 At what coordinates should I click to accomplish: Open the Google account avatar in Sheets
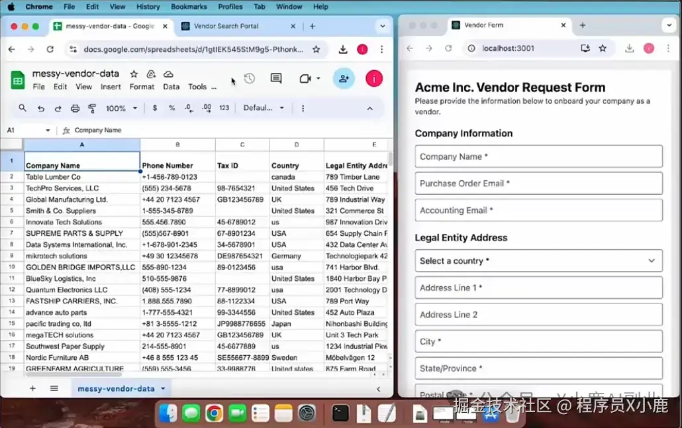tap(373, 78)
